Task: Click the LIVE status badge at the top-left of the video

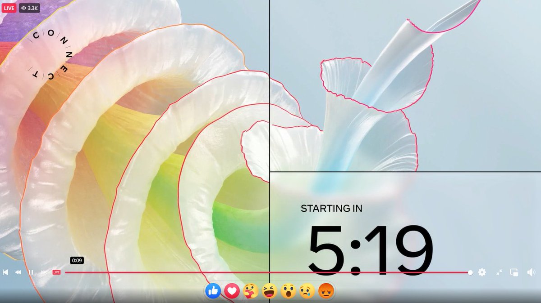Action: tap(9, 8)
